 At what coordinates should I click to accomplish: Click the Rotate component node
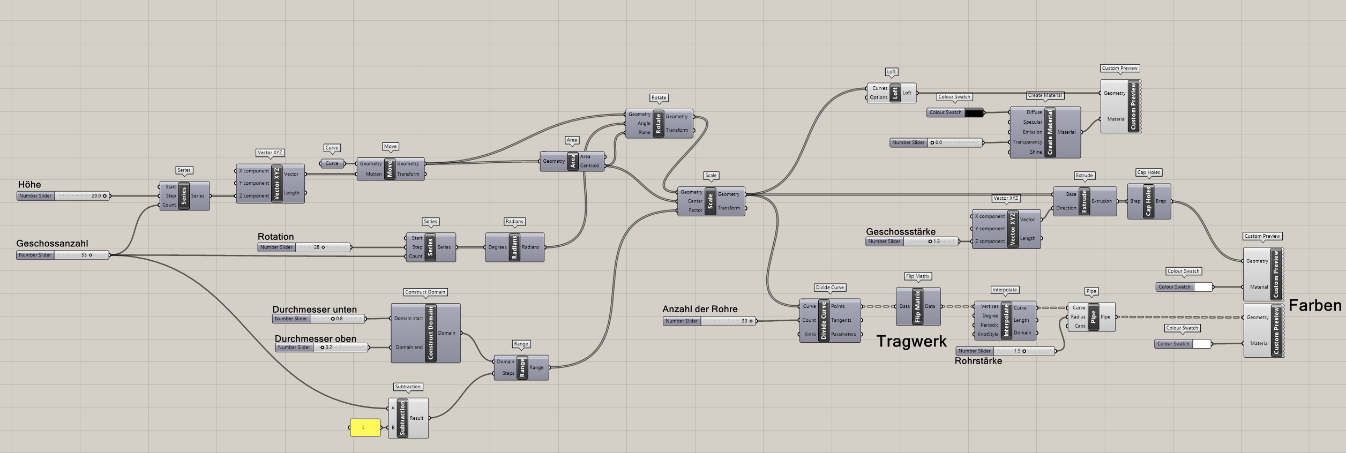point(659,124)
